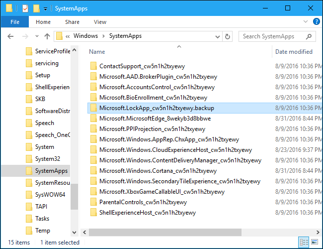The image size is (323, 249).
Task: Go up one folder level arrow
Action: point(47,36)
